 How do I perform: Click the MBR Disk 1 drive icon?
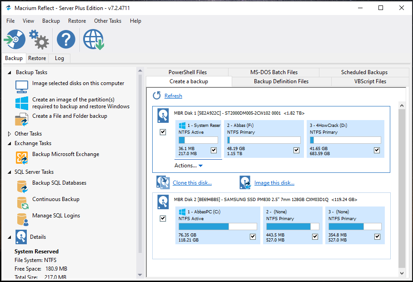[x=163, y=116]
